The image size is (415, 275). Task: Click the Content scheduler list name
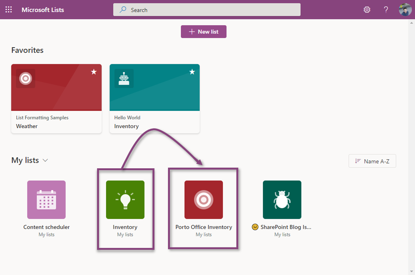46,227
